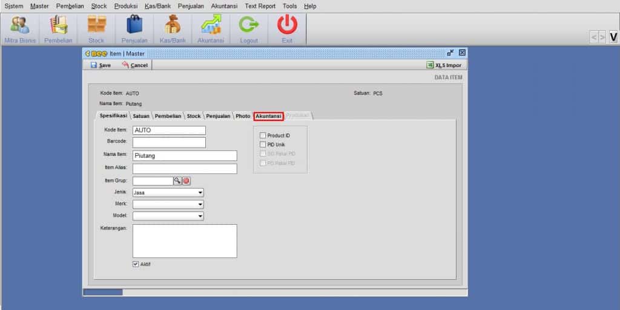Open the Pembelian toolbar icon
The height and width of the screenshot is (310, 620).
58,29
